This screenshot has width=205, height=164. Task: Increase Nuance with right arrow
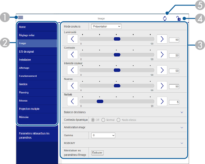tap(162, 86)
